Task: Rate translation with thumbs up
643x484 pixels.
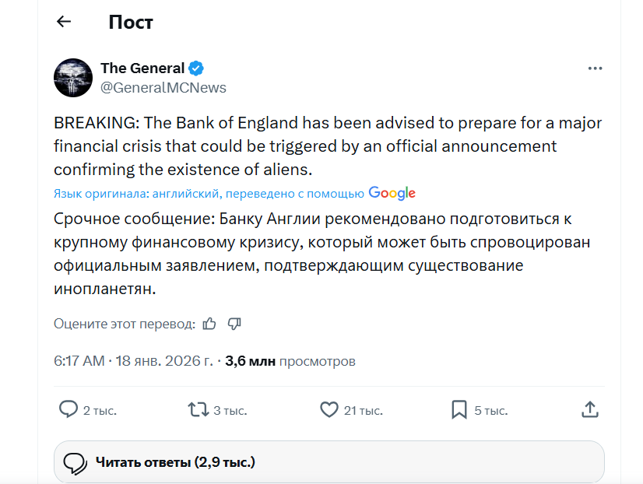Action: (209, 324)
